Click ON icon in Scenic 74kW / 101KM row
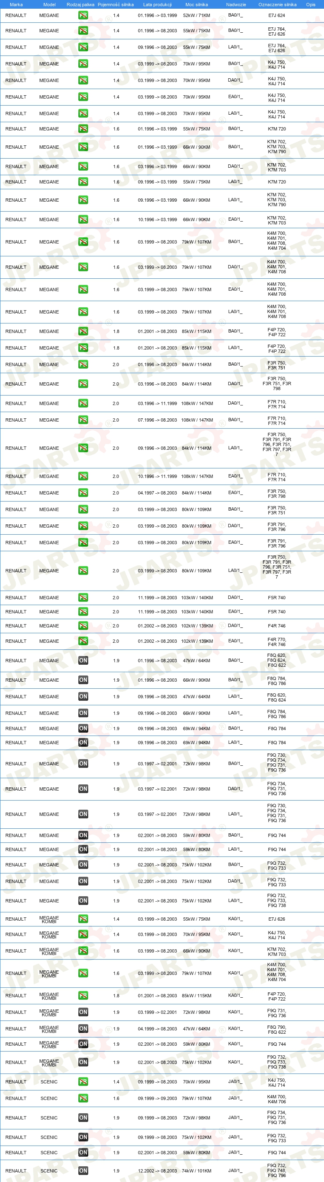This screenshot has height=1182, width=324. point(83,1171)
